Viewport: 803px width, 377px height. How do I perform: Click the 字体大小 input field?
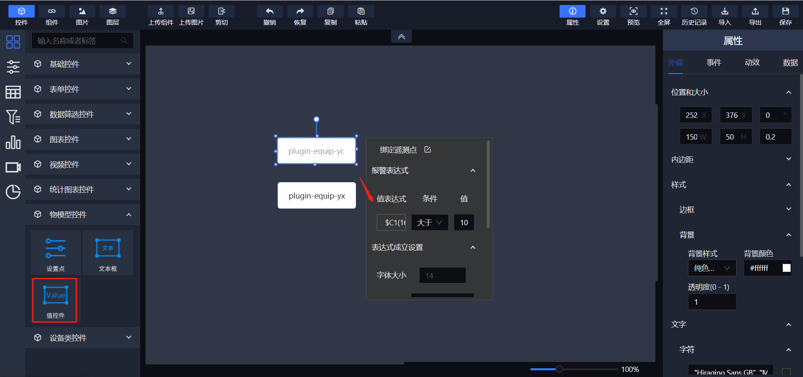pyautogui.click(x=442, y=275)
